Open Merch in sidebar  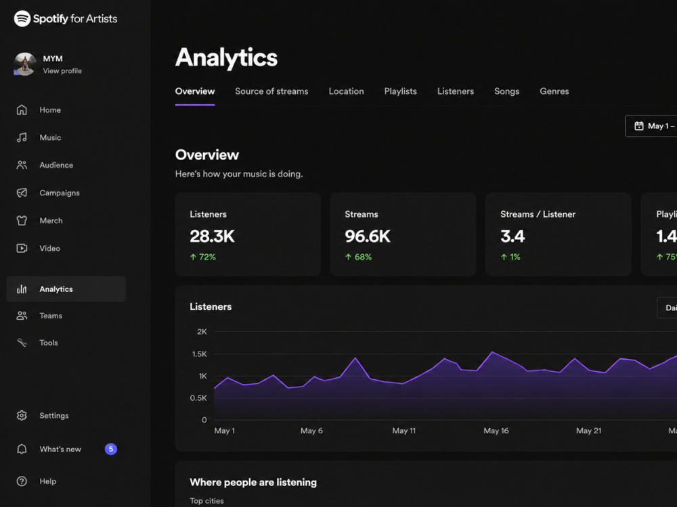[51, 221]
